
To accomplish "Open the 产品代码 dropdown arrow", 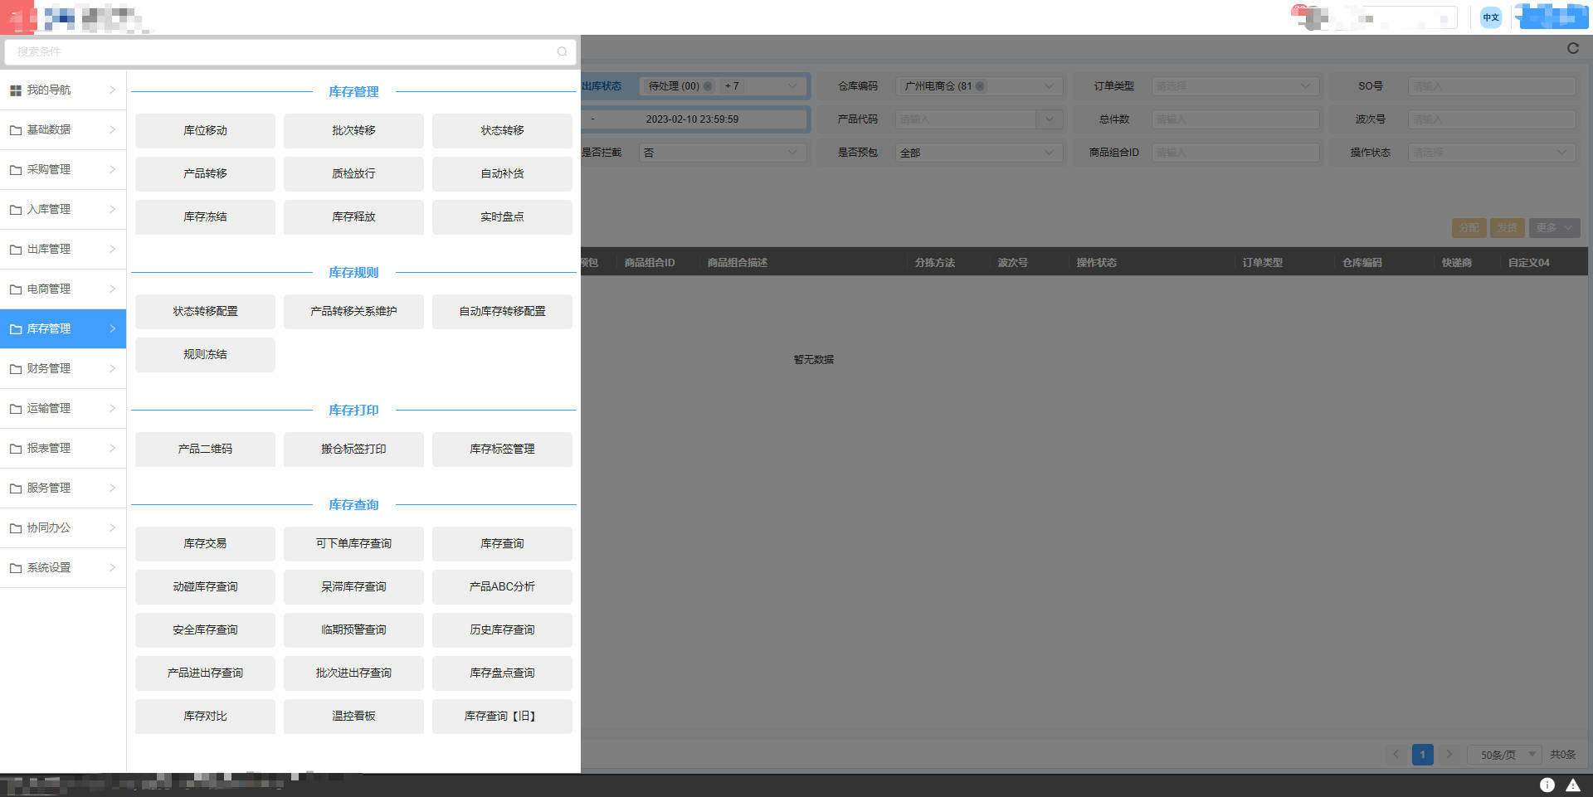I will (1049, 119).
